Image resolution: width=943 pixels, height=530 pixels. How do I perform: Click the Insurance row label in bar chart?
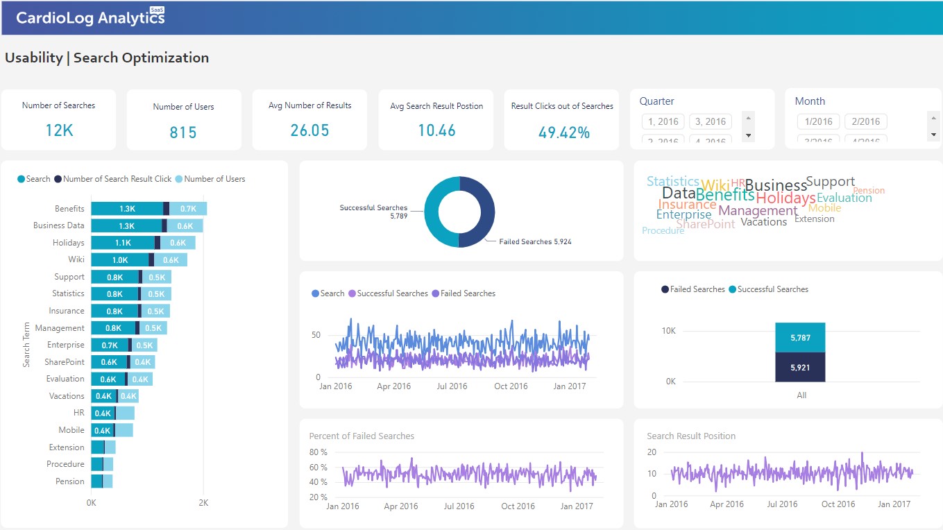point(67,311)
